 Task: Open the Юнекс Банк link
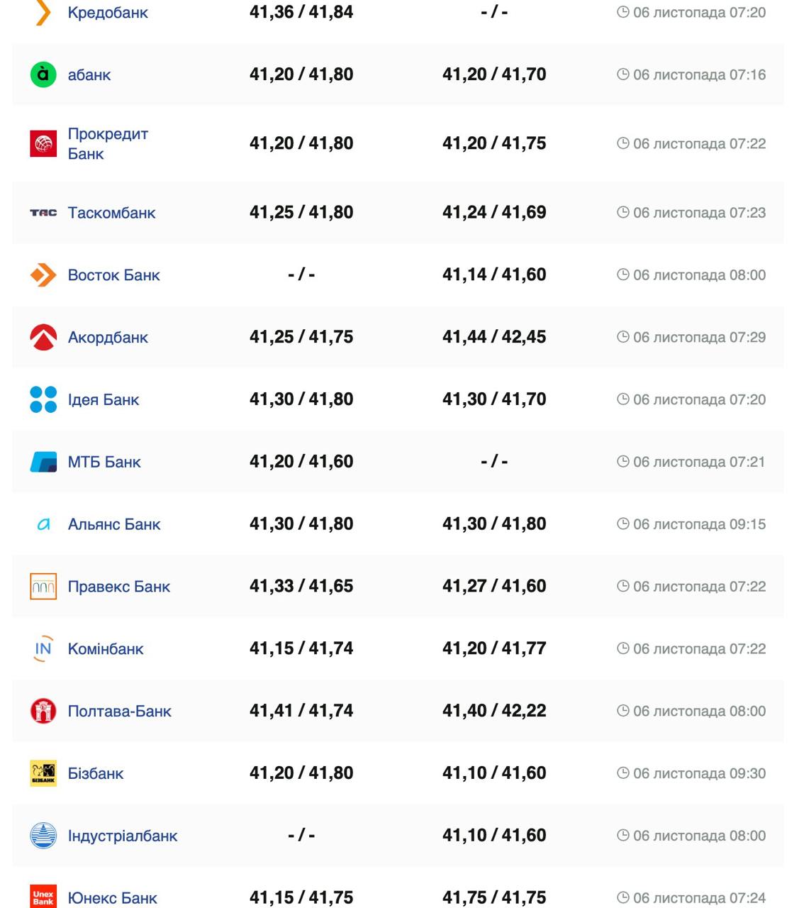112,898
